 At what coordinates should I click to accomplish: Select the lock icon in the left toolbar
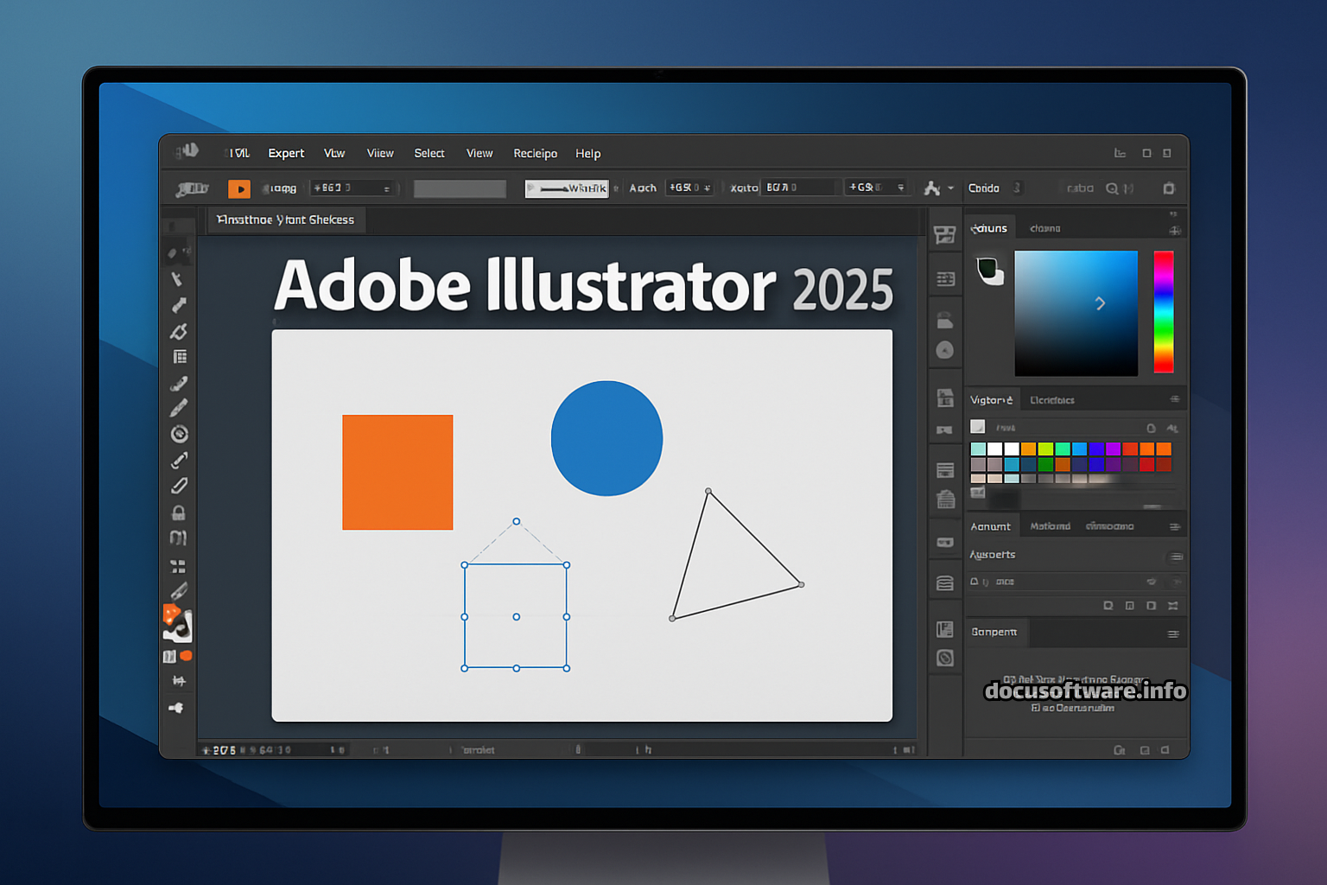[179, 513]
